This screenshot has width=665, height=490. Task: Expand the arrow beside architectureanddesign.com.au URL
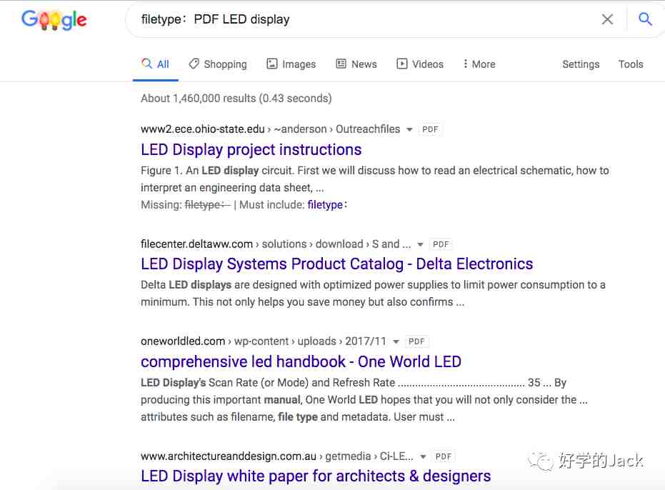pyautogui.click(x=423, y=457)
